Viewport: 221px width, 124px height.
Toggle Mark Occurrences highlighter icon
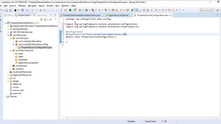136,10
